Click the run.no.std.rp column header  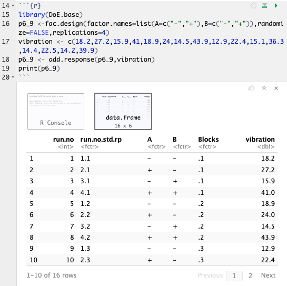point(101,140)
